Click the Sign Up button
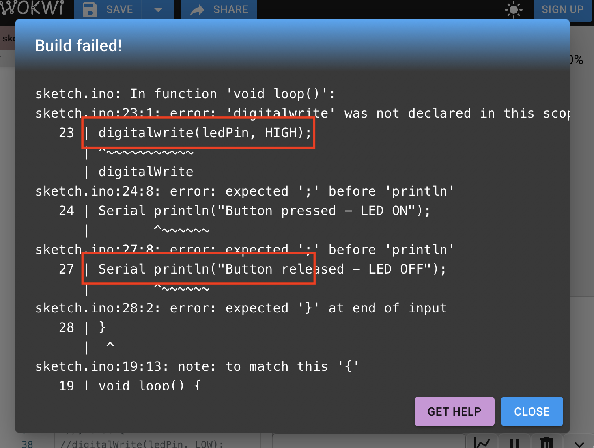This screenshot has width=594, height=448. [562, 9]
